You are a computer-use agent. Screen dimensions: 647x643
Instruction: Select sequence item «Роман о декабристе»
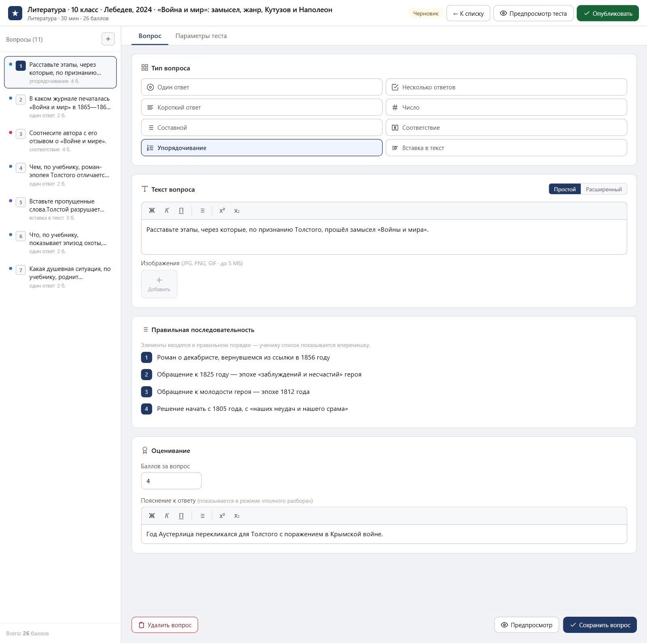243,357
